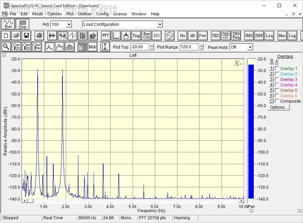Viewport: 303px width, 223px height.
Task: Select line plot style icon
Action: (x=50, y=47)
